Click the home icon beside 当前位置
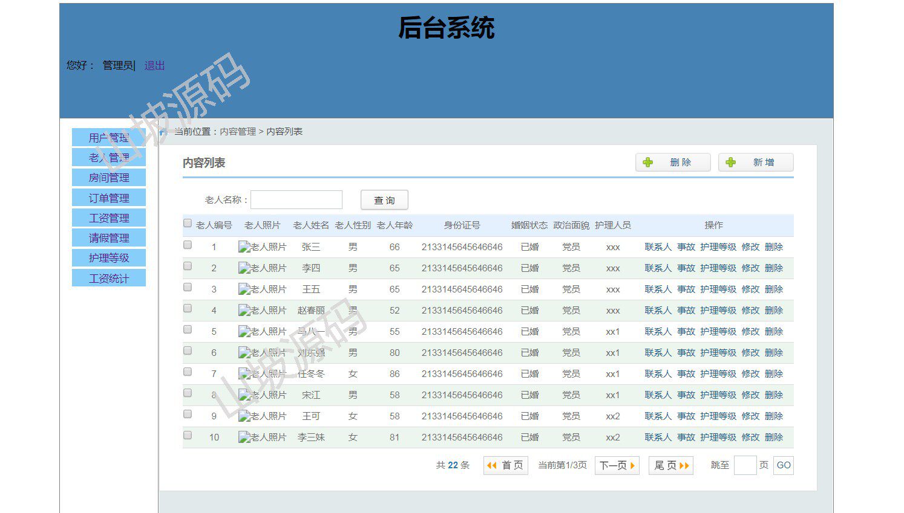 click(x=163, y=132)
